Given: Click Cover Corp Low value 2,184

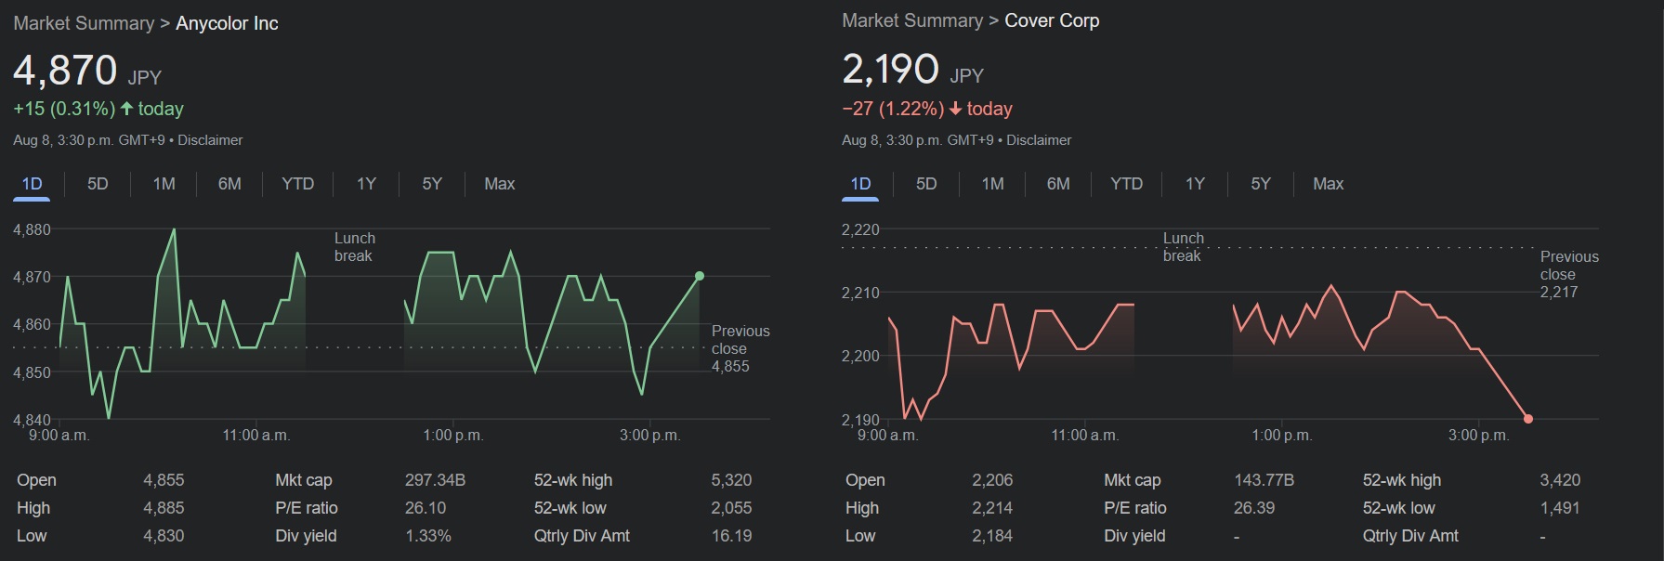Looking at the screenshot, I should pyautogui.click(x=992, y=536).
